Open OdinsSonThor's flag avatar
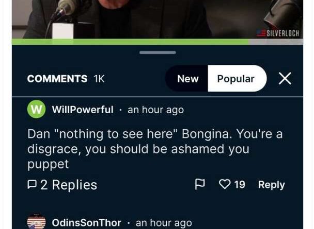The image size is (314, 229). click(37, 221)
